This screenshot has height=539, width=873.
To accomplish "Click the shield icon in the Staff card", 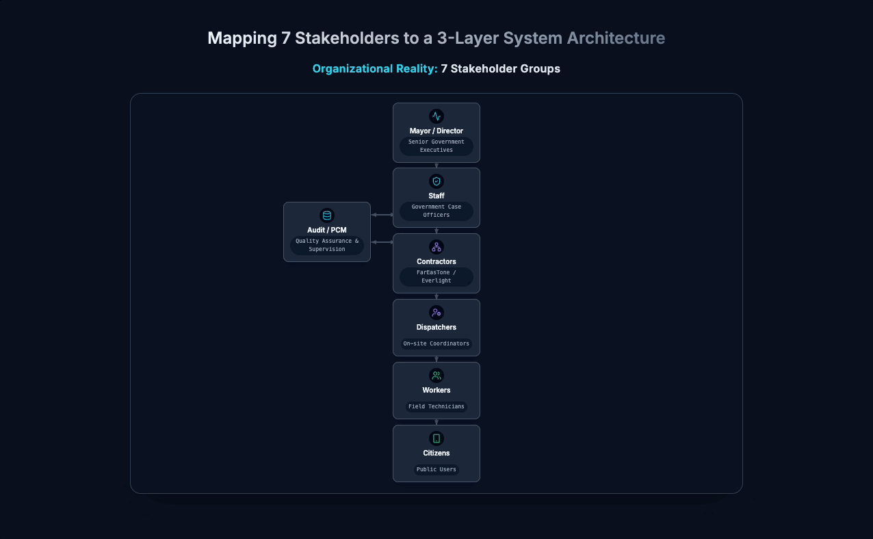I will (436, 181).
